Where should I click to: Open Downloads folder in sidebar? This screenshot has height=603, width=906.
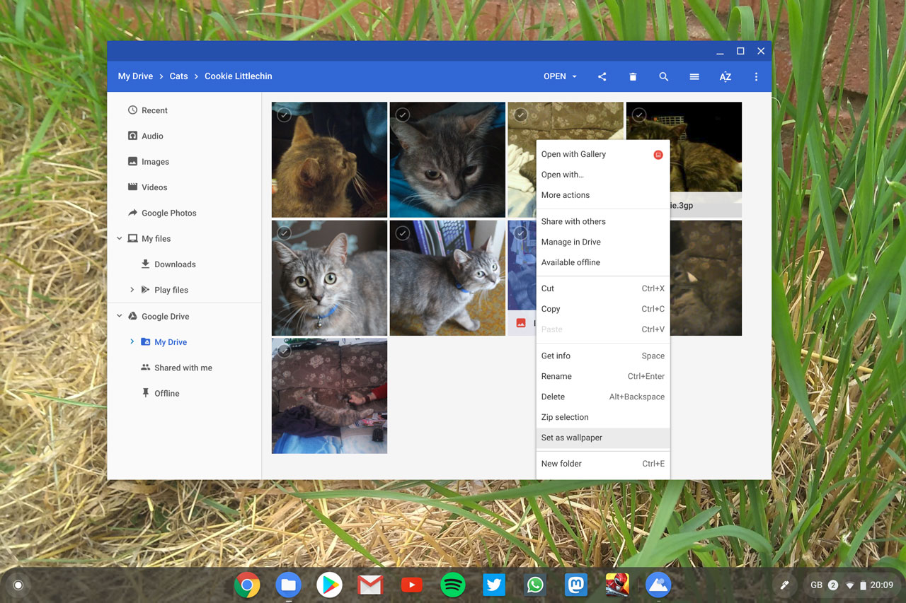[x=175, y=264]
